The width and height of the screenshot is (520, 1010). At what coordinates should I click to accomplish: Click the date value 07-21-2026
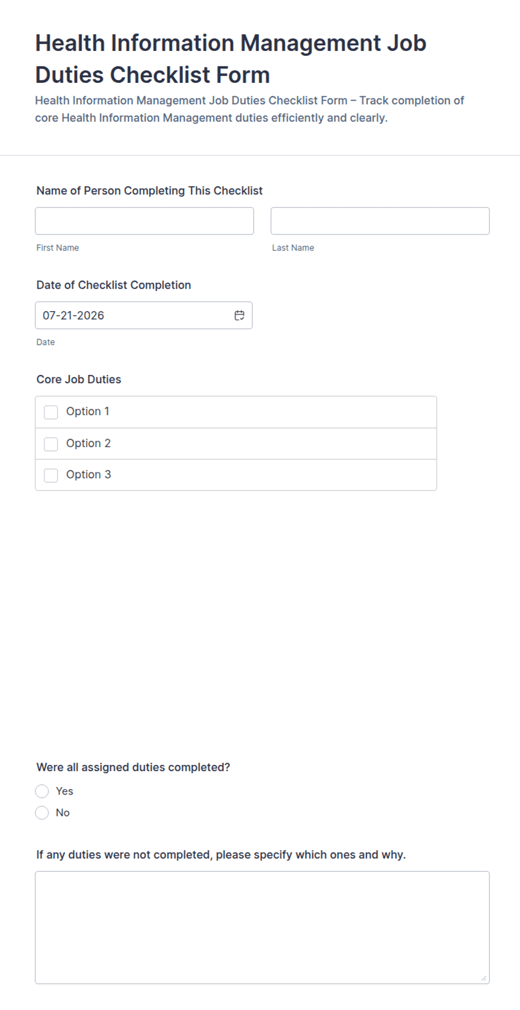click(x=73, y=316)
